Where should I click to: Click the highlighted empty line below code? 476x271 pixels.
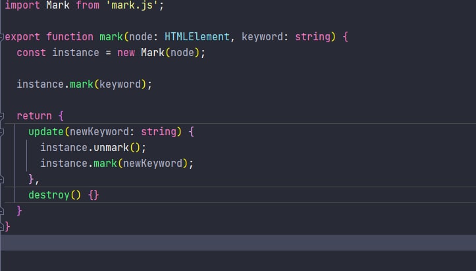[x=238, y=243]
